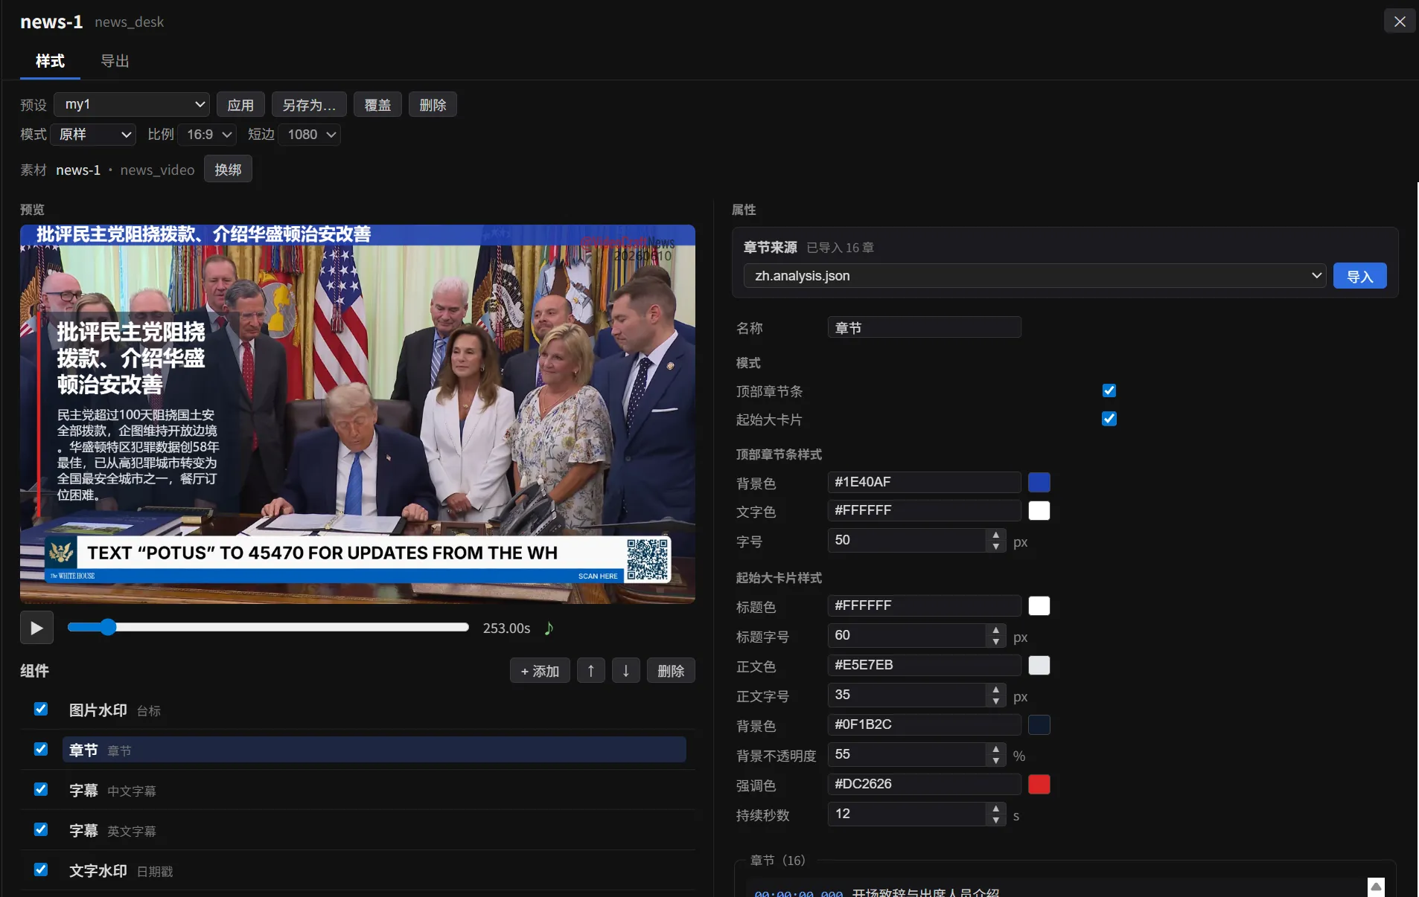Move selected component up with arrow
This screenshot has width=1419, height=897.
[590, 671]
